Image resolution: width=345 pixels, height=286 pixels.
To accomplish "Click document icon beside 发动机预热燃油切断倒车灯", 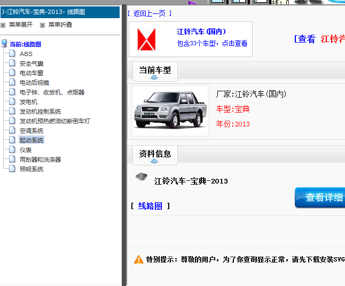I will click(x=12, y=121).
